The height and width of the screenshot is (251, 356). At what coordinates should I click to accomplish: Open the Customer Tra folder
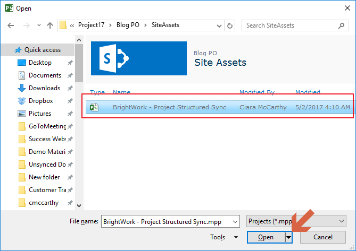coord(47,190)
